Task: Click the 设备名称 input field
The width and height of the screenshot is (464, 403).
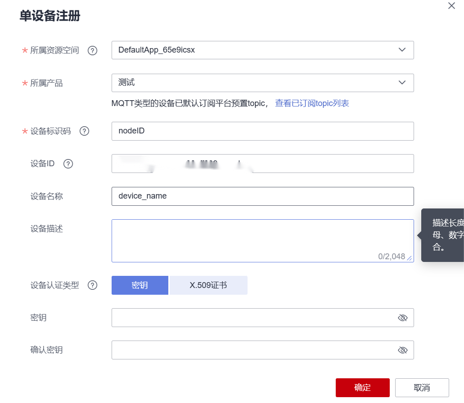Action: click(262, 196)
